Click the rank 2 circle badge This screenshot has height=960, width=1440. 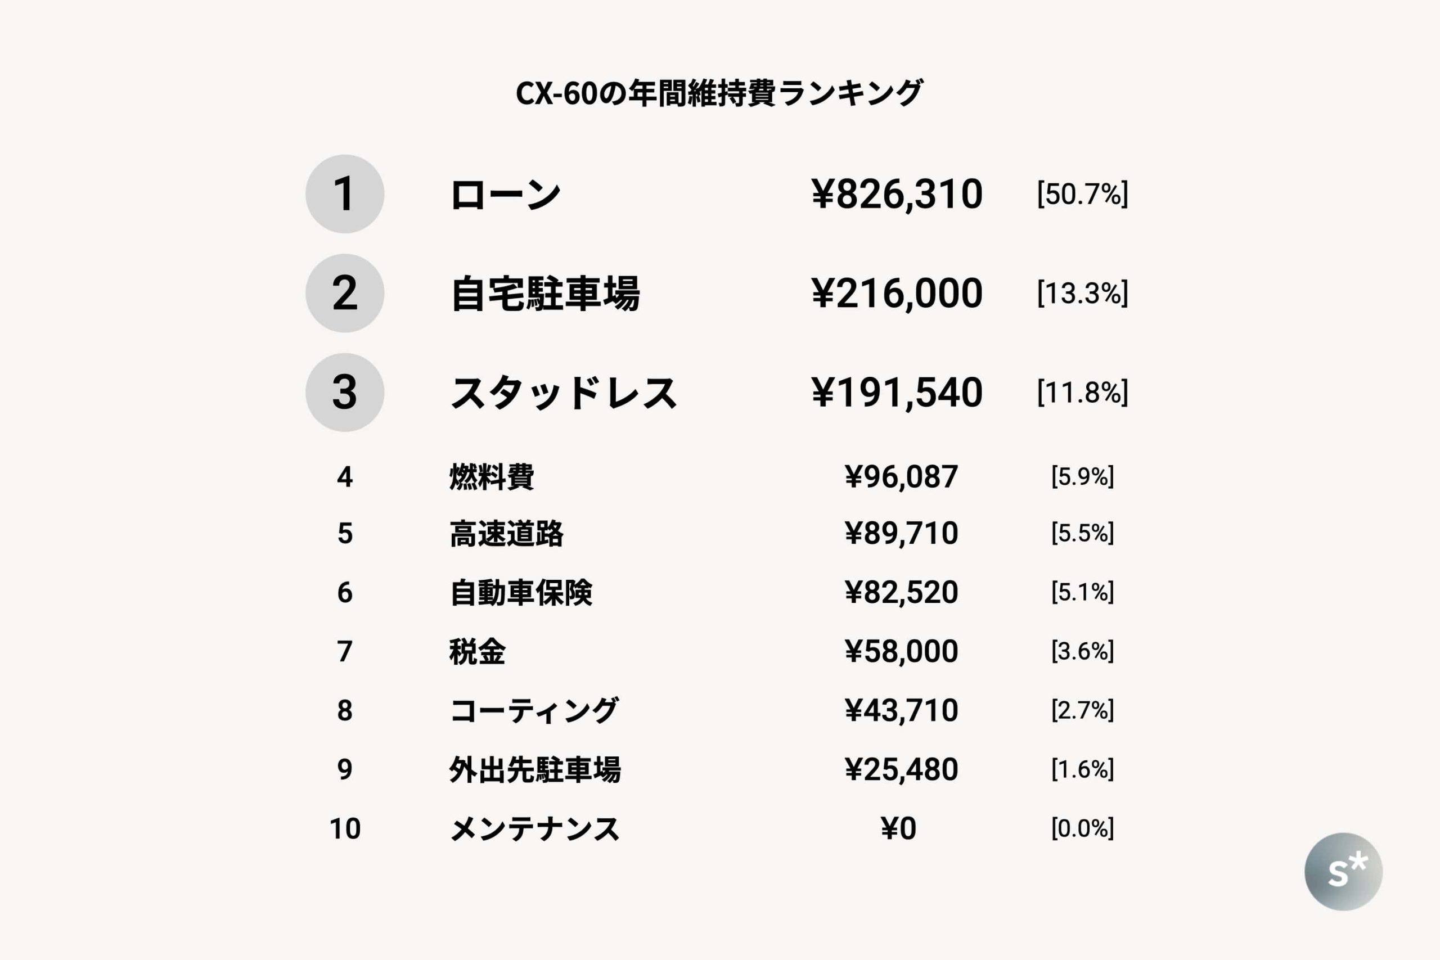(x=345, y=293)
